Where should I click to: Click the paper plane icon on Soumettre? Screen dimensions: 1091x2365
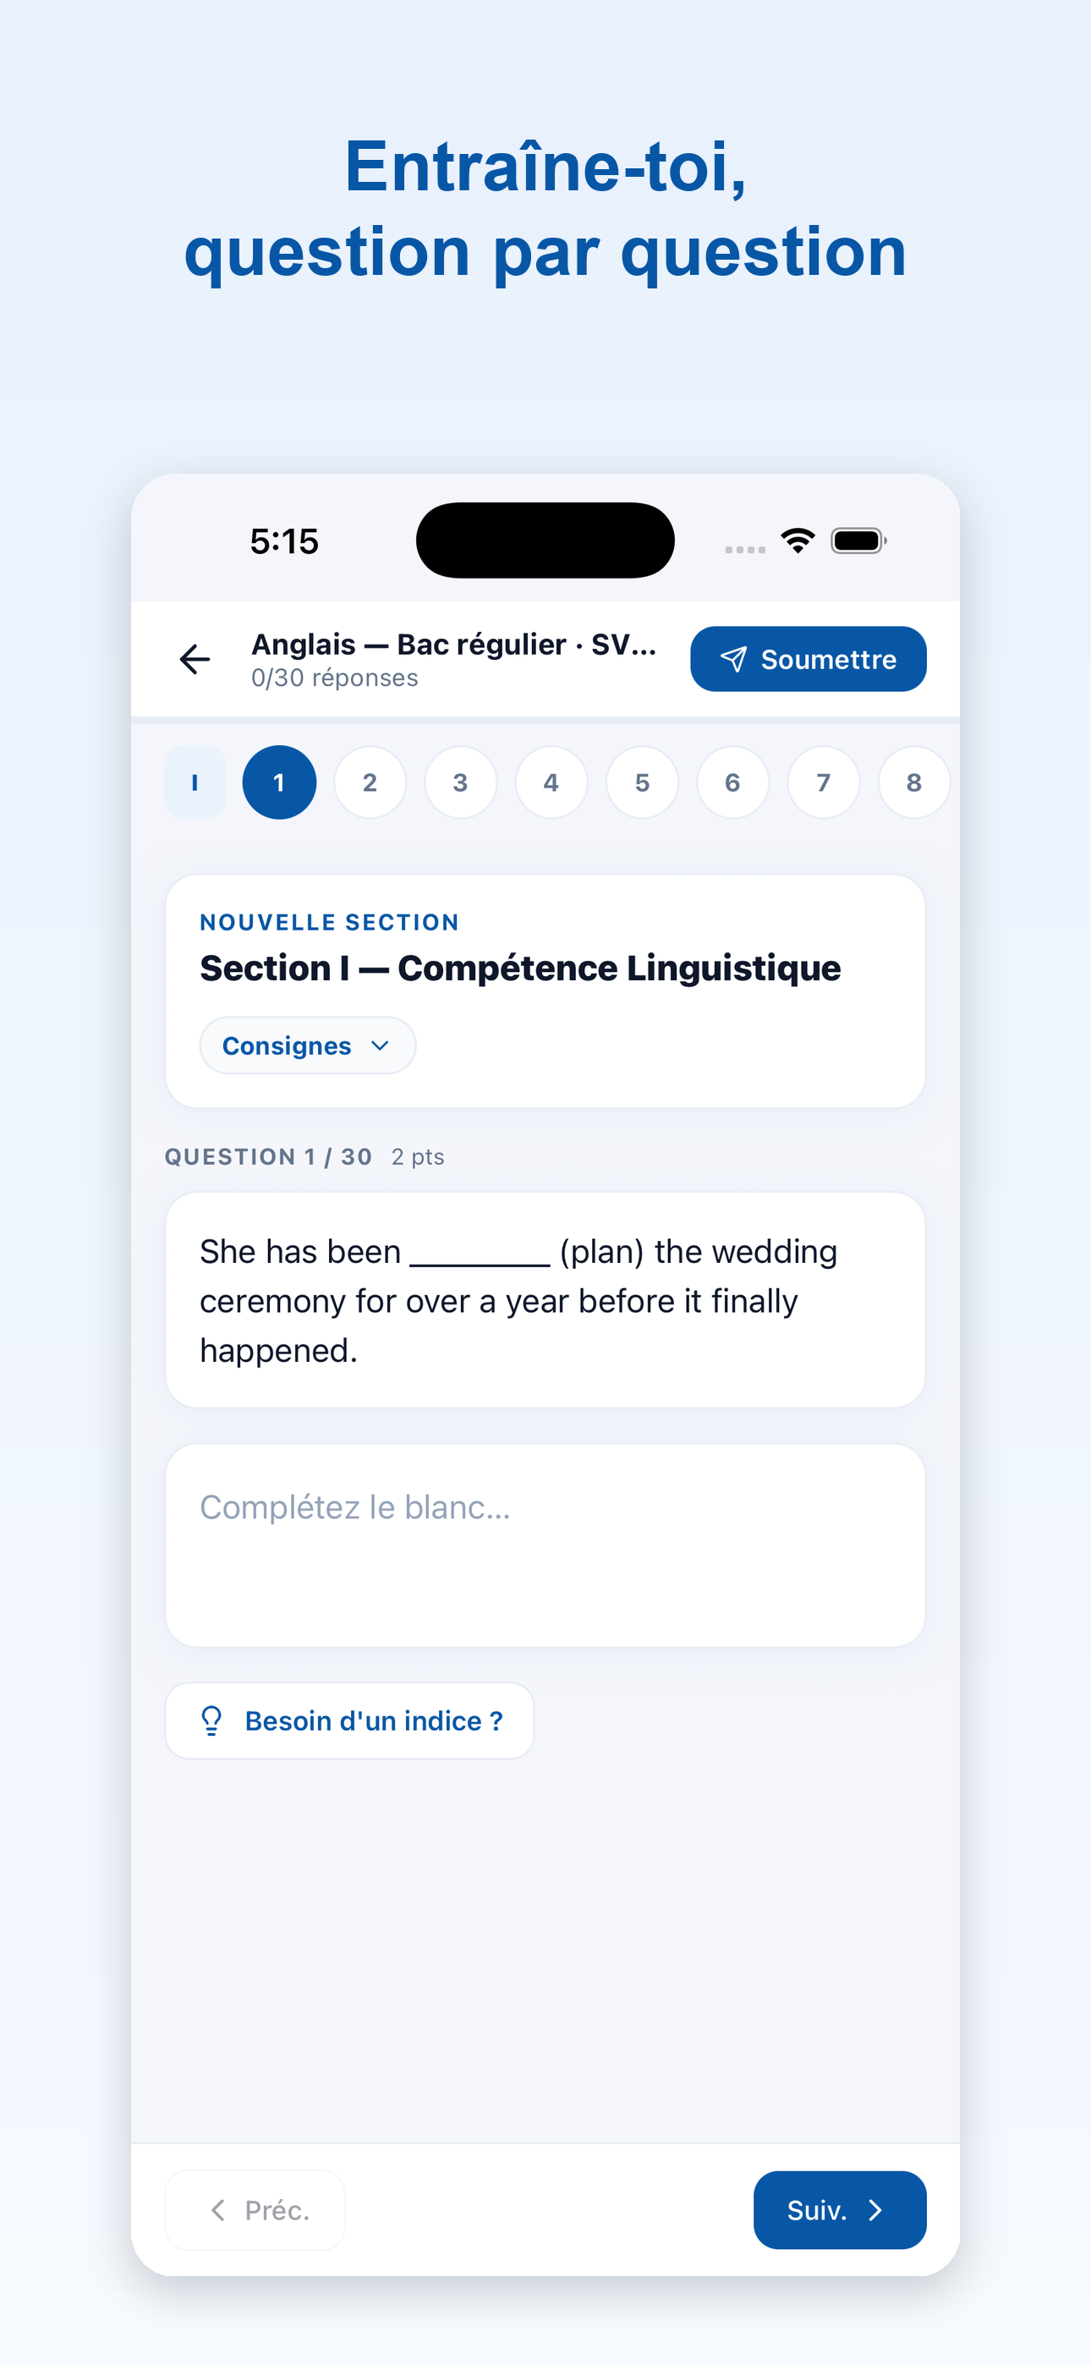[733, 659]
